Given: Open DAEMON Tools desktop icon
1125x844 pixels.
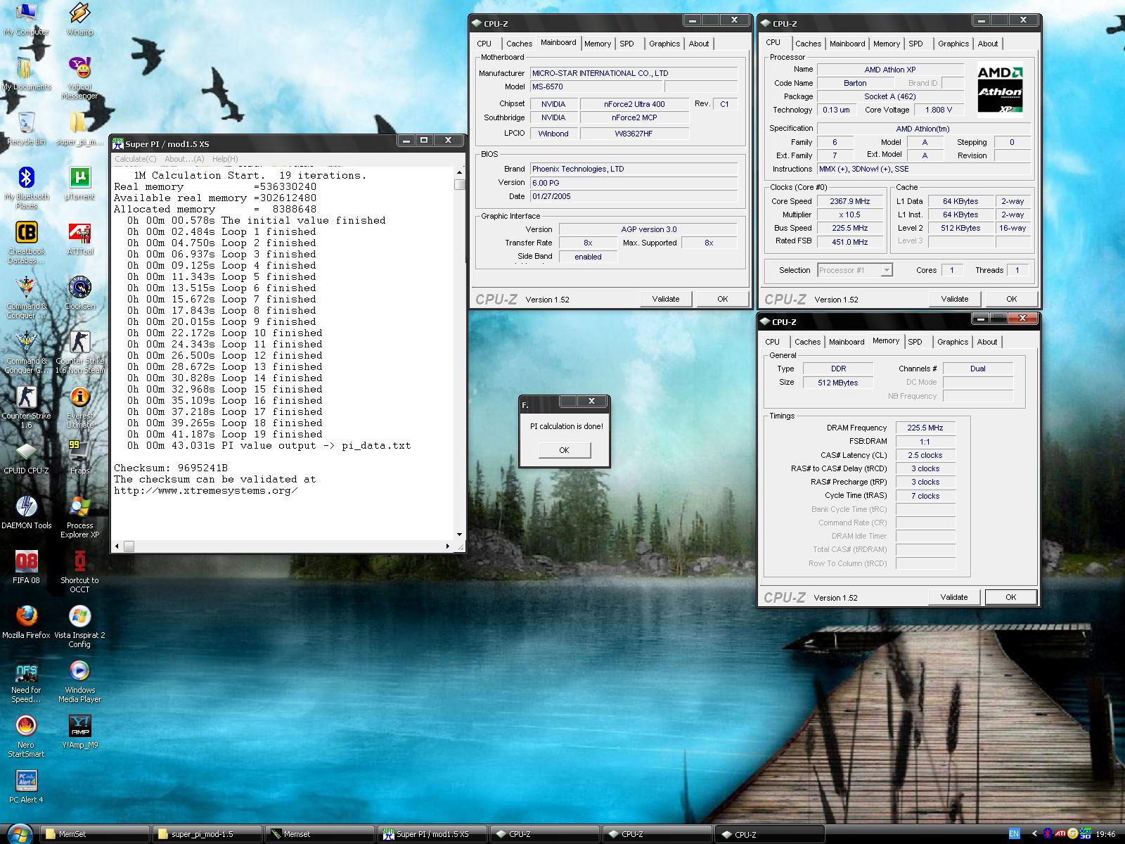Looking at the screenshot, I should pyautogui.click(x=26, y=513).
